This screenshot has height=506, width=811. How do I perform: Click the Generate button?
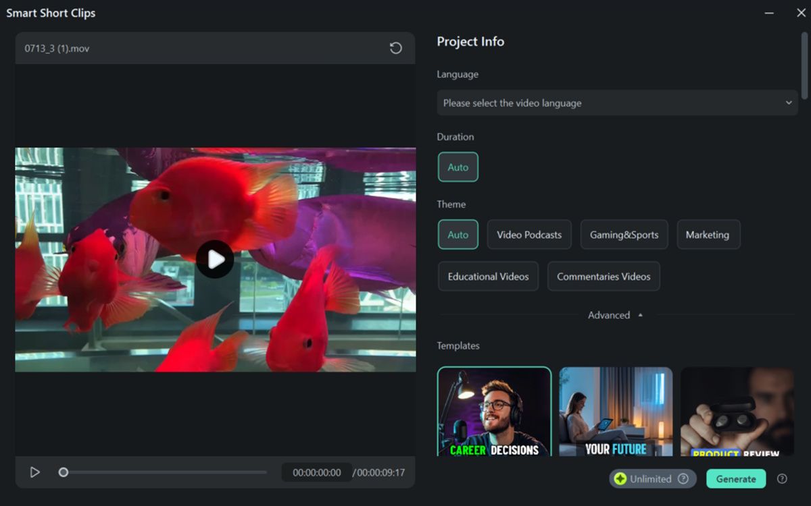coord(736,479)
